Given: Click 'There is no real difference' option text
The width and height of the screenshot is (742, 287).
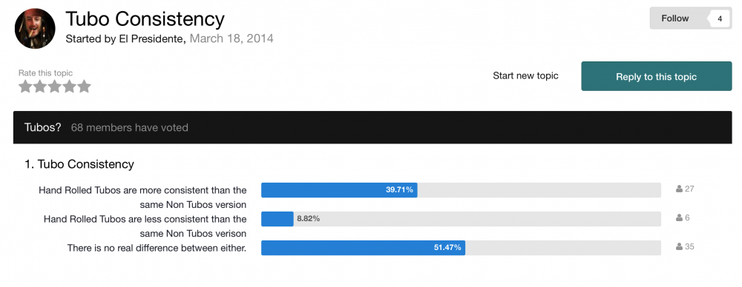Looking at the screenshot, I should (x=157, y=247).
